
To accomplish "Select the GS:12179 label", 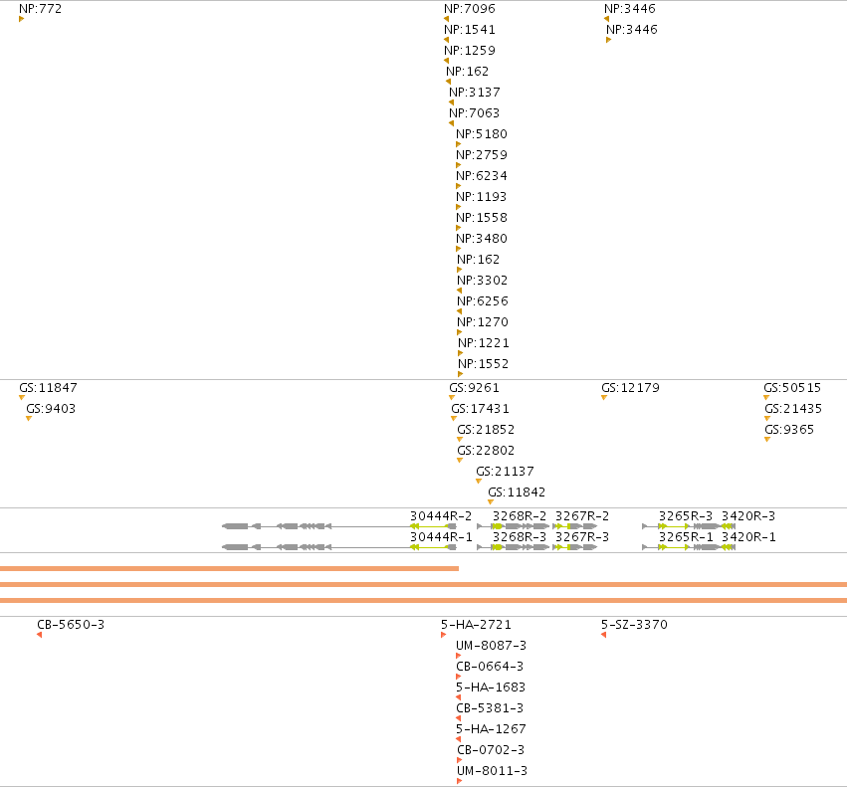I will pyautogui.click(x=630, y=388).
